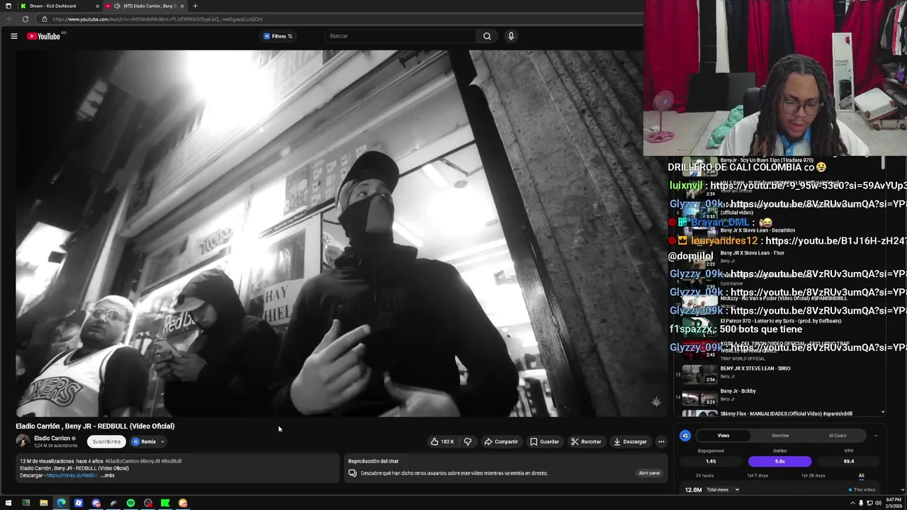907x510 pixels.
Task: Open the more actions three-dot menu
Action: click(661, 441)
